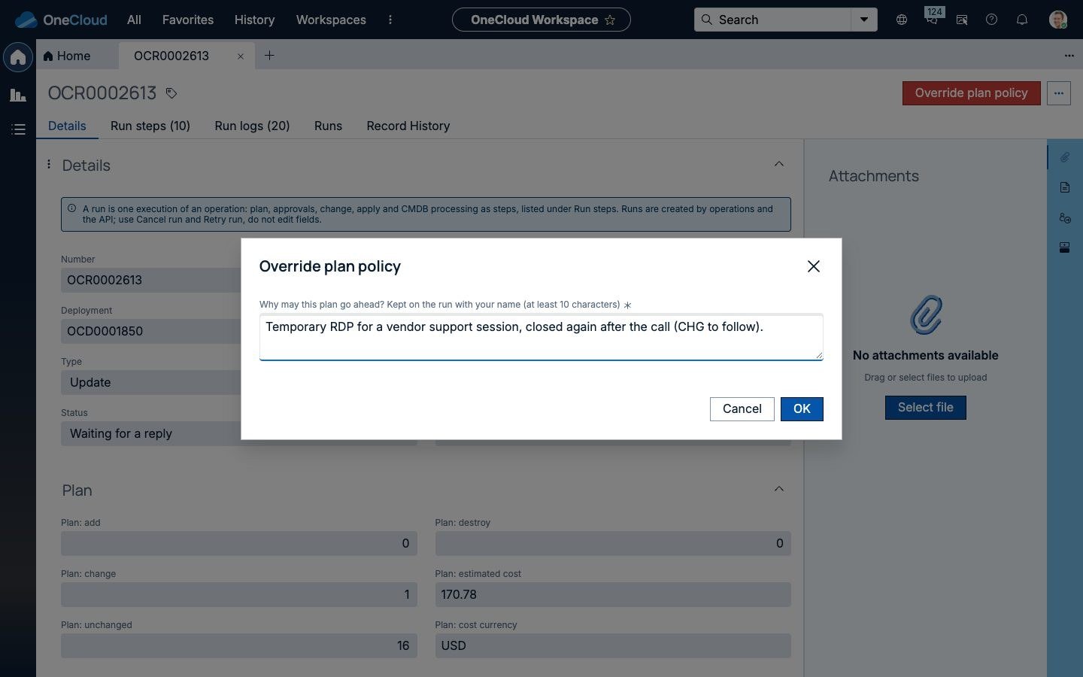Cancel the Override plan policy dialog
Viewport: 1083px width, 677px height.
coord(742,408)
